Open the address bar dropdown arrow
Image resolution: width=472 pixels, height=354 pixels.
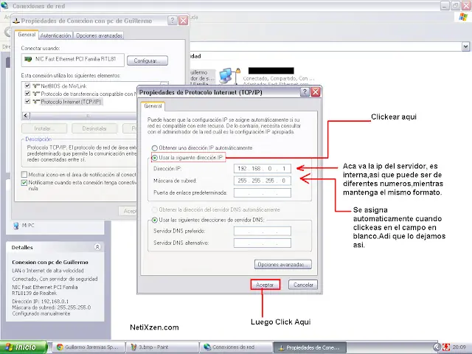tap(465, 46)
